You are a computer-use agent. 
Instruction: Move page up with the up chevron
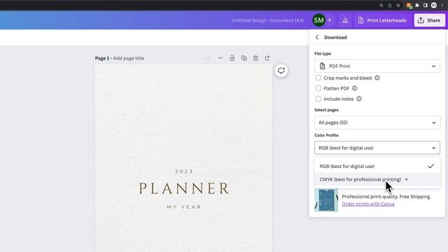tap(209, 58)
